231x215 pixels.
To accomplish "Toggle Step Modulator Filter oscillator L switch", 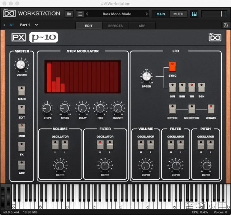I will coord(110,145).
